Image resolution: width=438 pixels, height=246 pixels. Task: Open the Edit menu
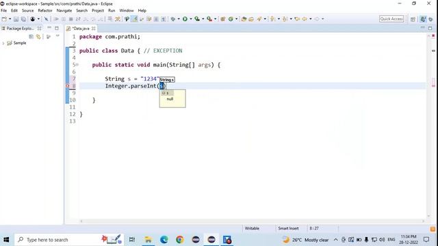tap(14, 11)
